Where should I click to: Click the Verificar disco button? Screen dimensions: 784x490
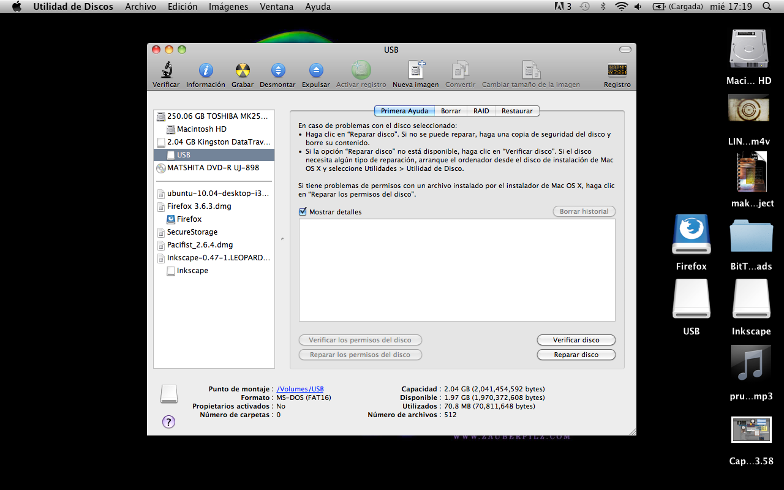[x=576, y=340]
